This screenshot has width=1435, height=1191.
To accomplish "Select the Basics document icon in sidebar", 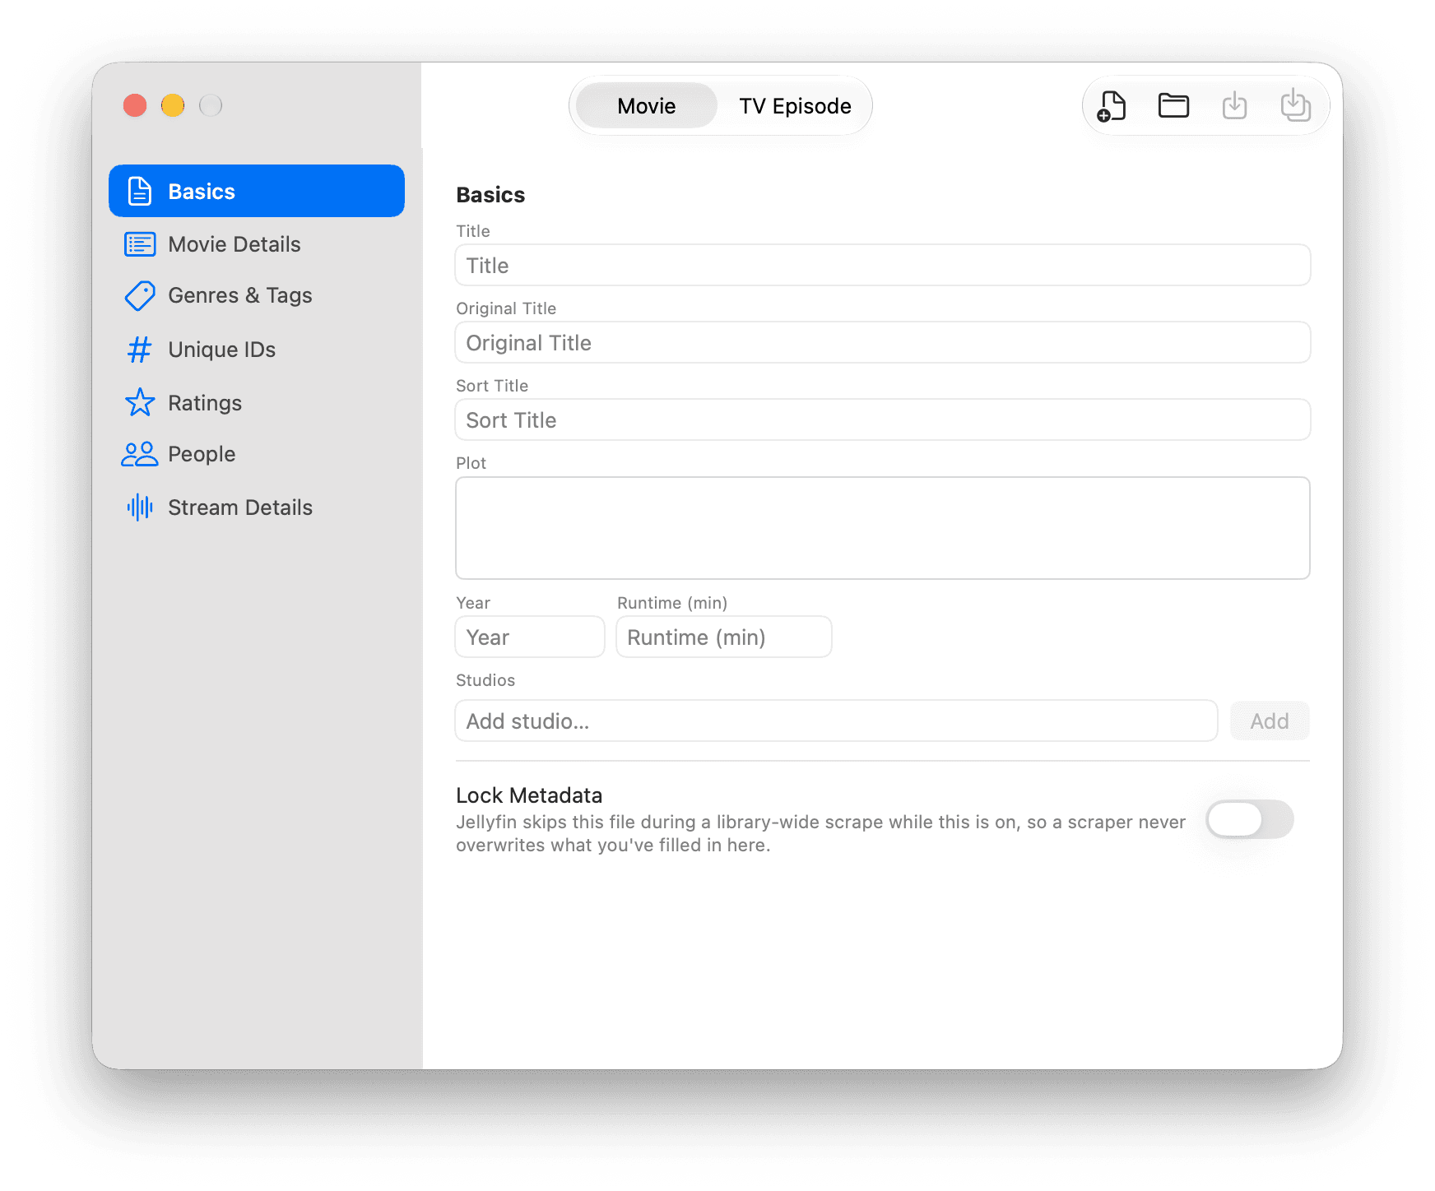I will tap(140, 191).
